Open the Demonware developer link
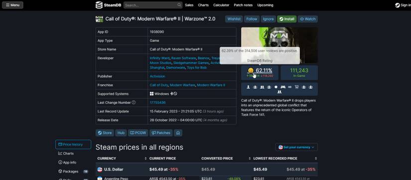Viewport: 411px width, 180px height. point(176,67)
